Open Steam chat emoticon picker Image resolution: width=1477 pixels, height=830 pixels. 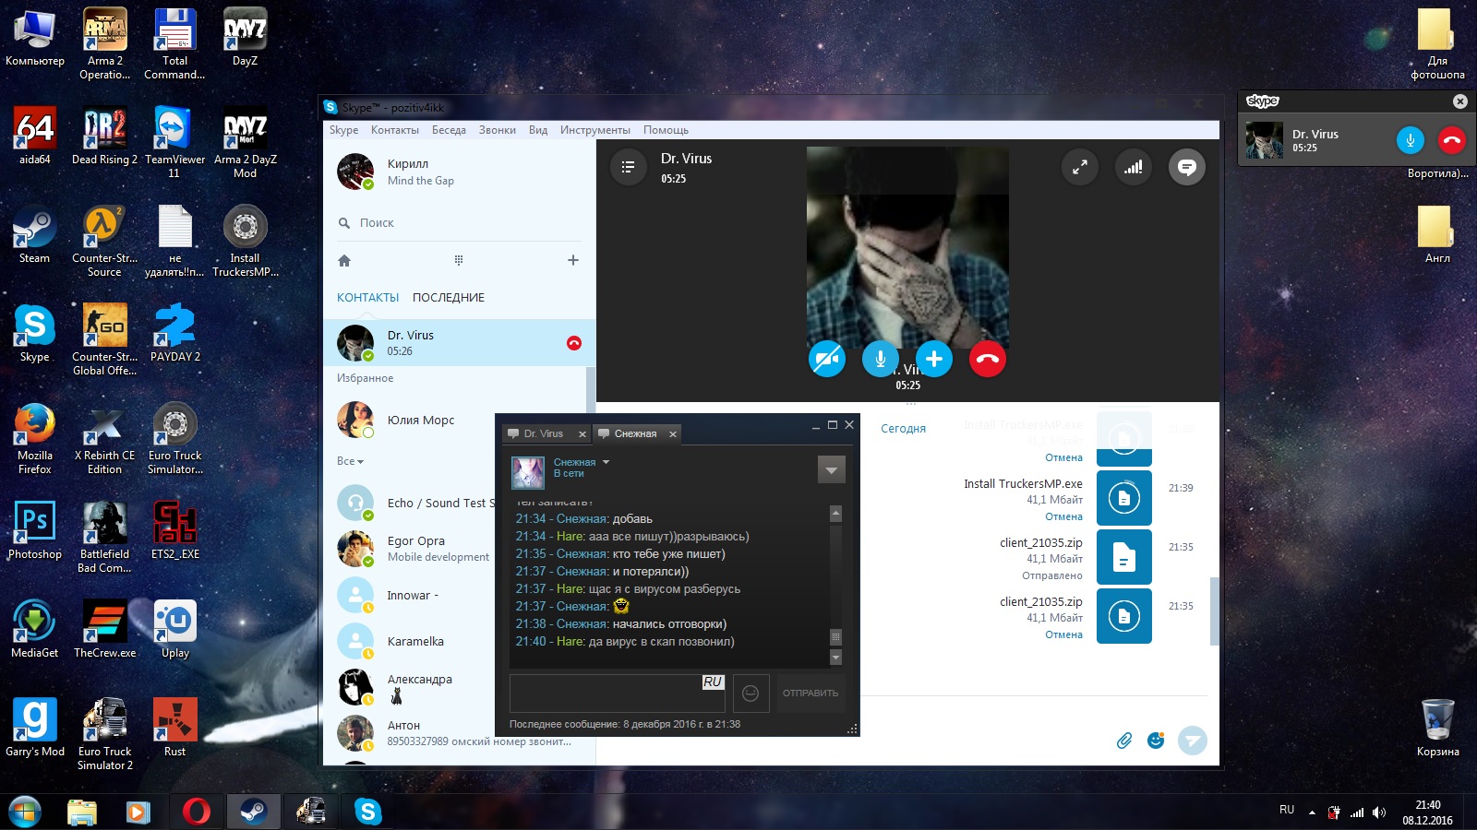click(x=751, y=693)
